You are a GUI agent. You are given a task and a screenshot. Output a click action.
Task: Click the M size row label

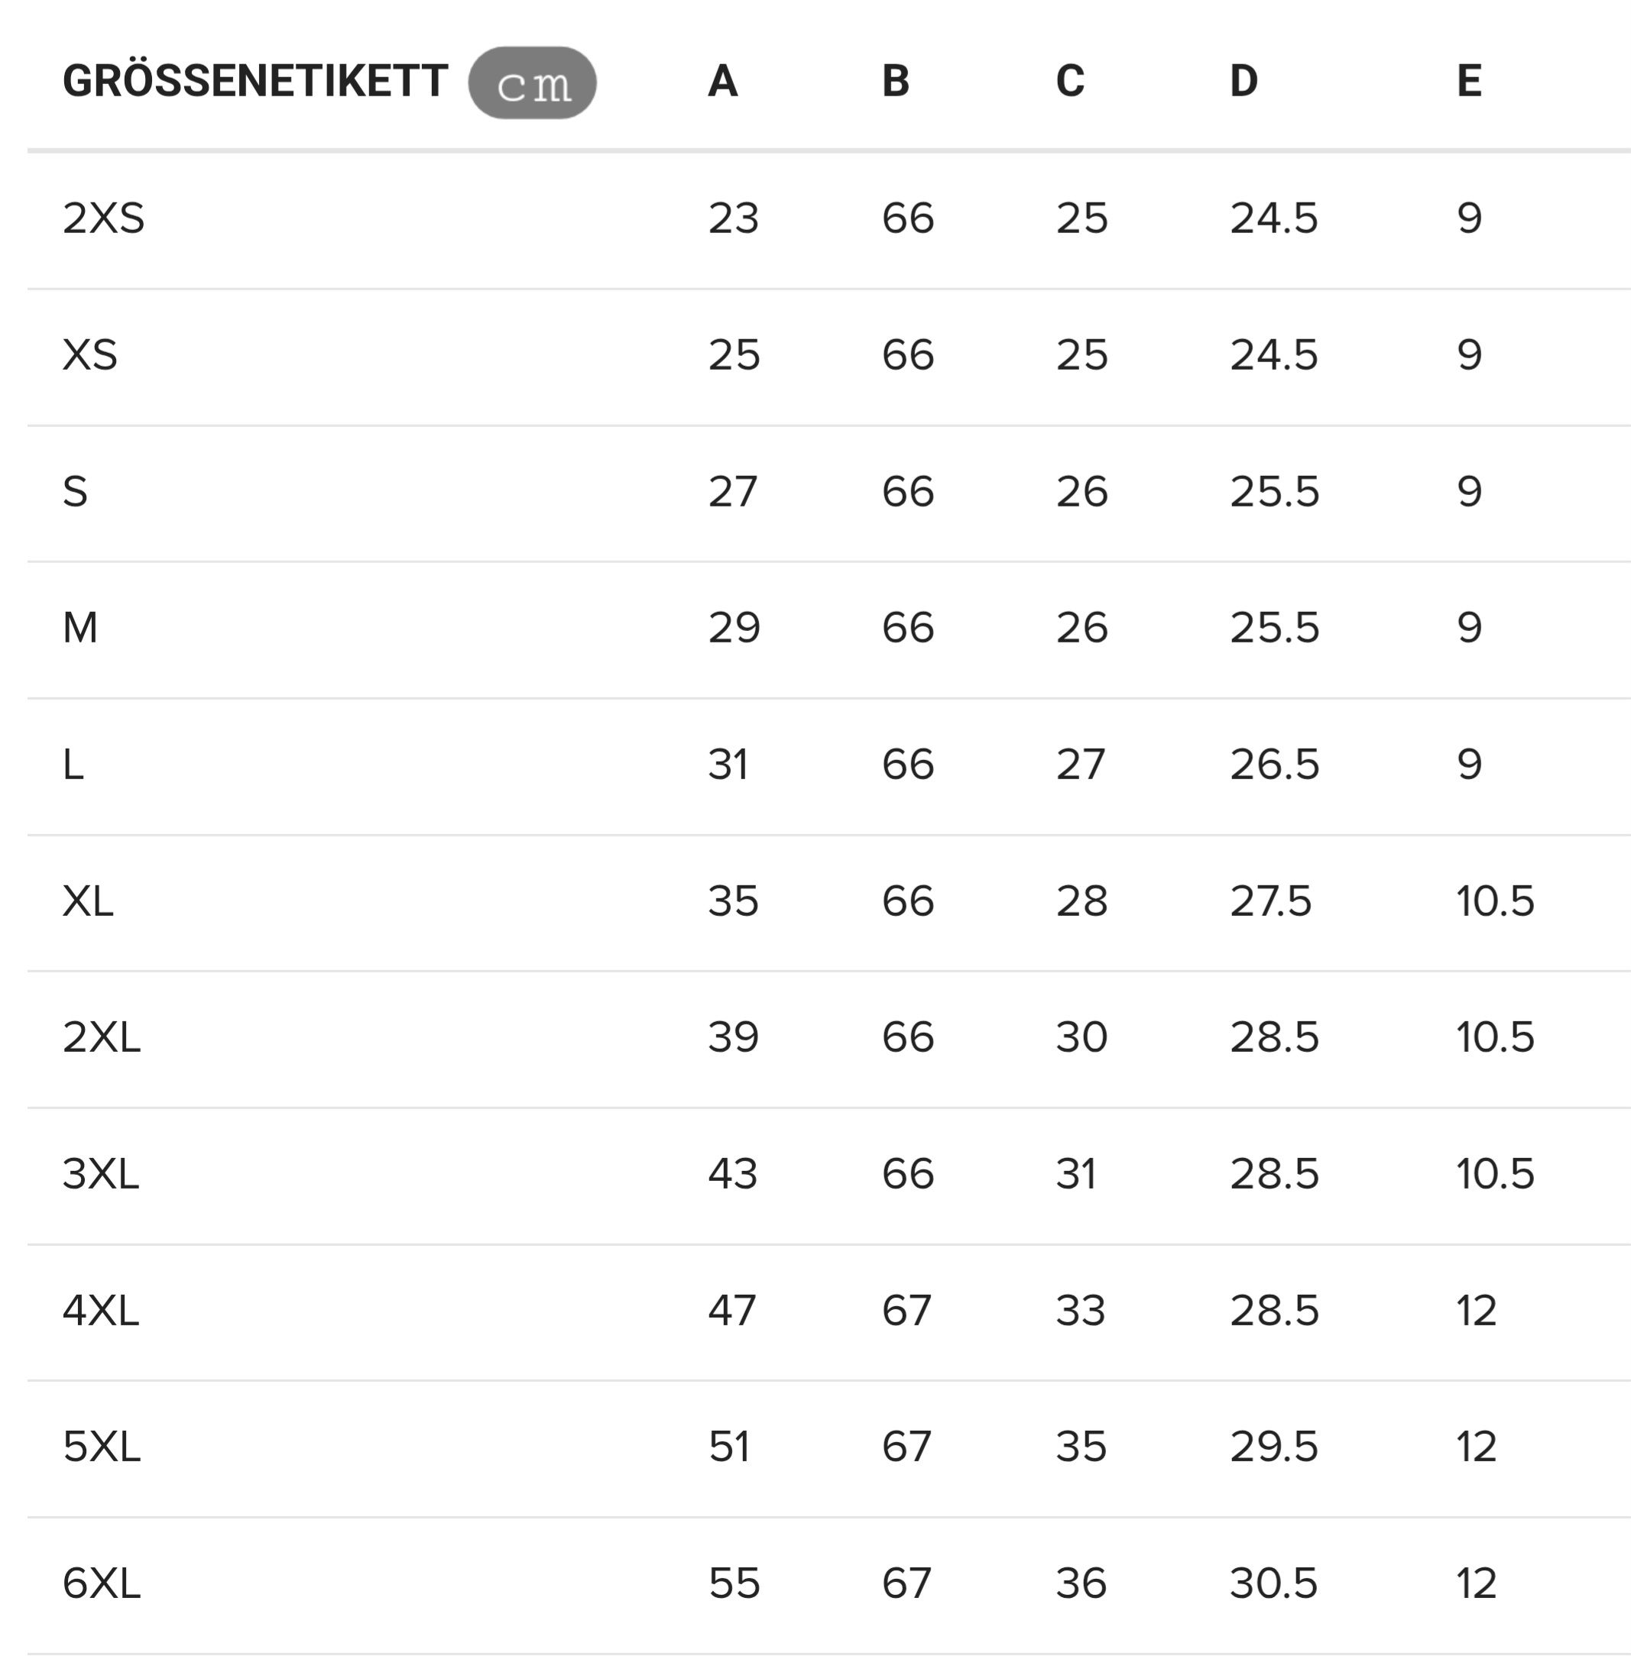pyautogui.click(x=80, y=628)
